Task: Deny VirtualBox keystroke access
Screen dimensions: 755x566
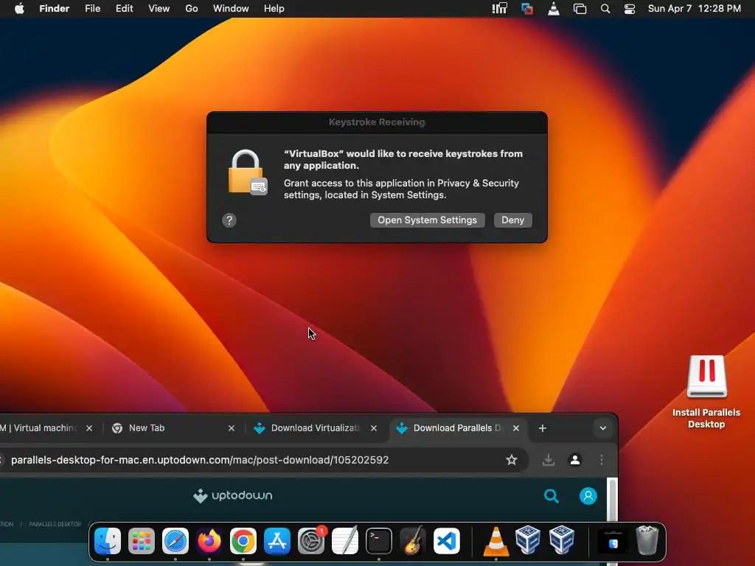Action: 513,220
